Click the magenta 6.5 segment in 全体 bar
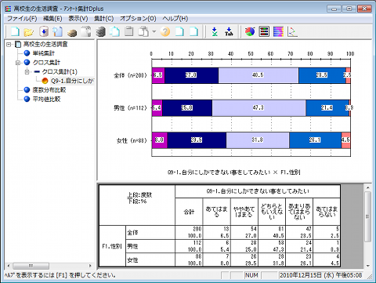The width and height of the screenshot is (376, 283). coord(158,75)
